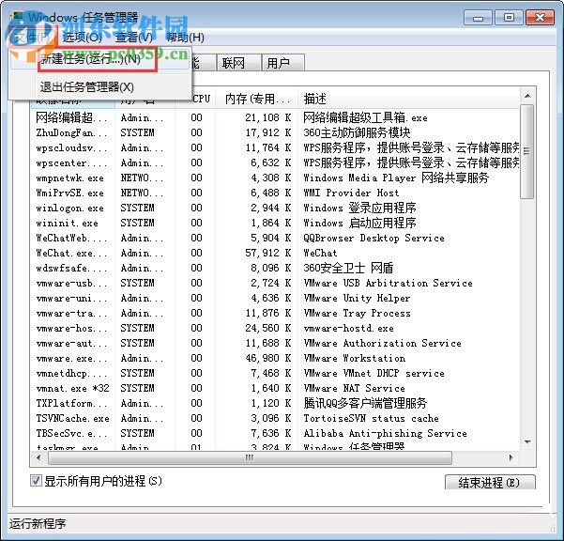Select the WeChat.exe... process row
This screenshot has width=564, height=541.
coord(275,253)
